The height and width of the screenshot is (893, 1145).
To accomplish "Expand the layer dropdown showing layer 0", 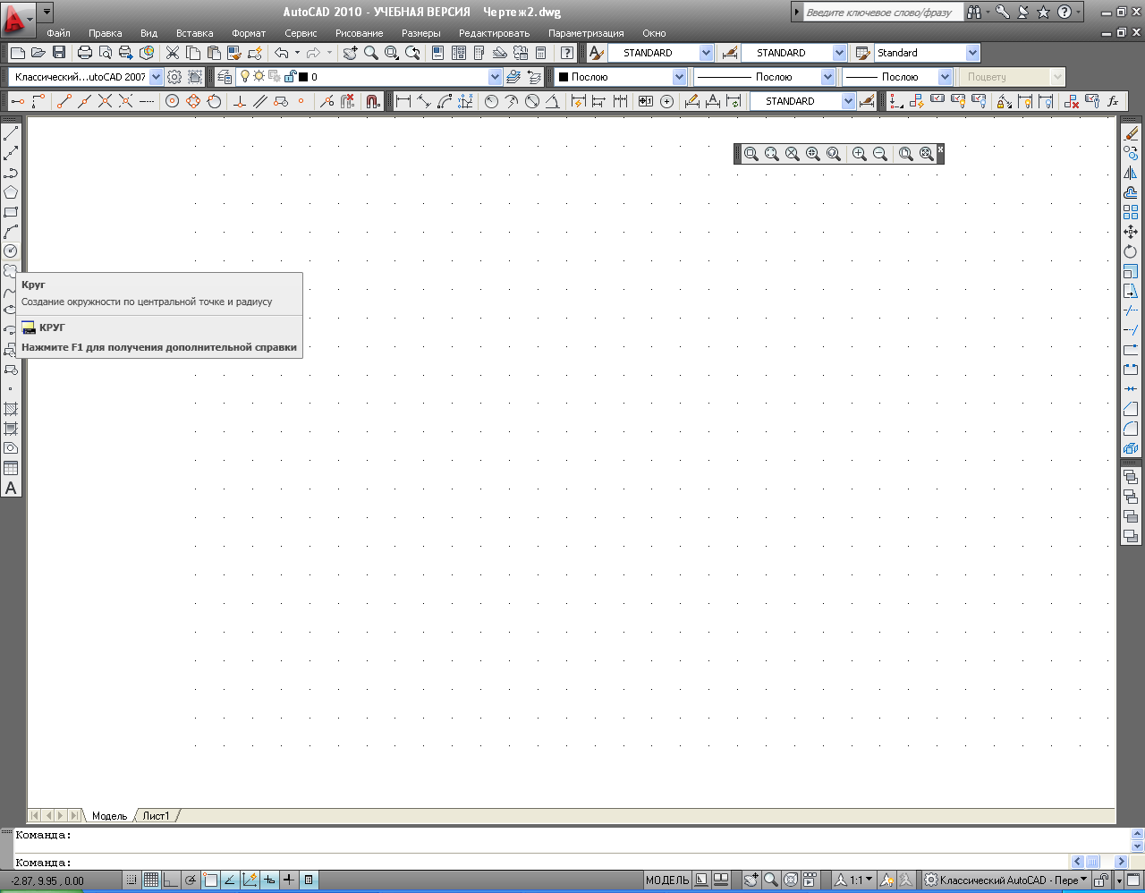I will 495,77.
